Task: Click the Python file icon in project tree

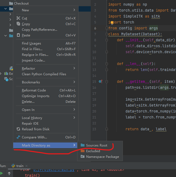Action: point(11,69)
